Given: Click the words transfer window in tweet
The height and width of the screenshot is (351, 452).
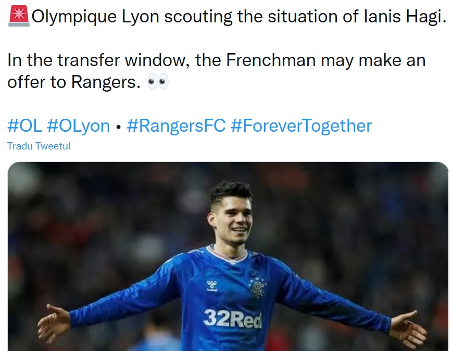Looking at the screenshot, I should [123, 60].
